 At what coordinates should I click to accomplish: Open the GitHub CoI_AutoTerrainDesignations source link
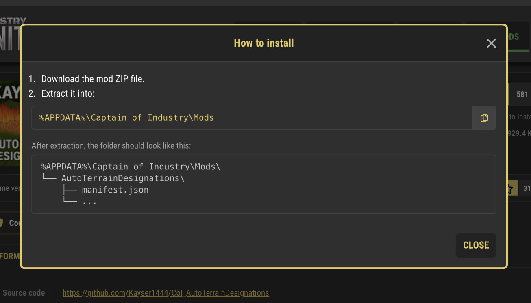pyautogui.click(x=166, y=293)
